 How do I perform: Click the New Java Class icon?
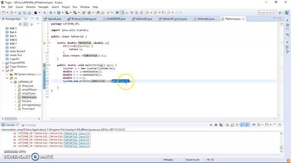point(89,13)
